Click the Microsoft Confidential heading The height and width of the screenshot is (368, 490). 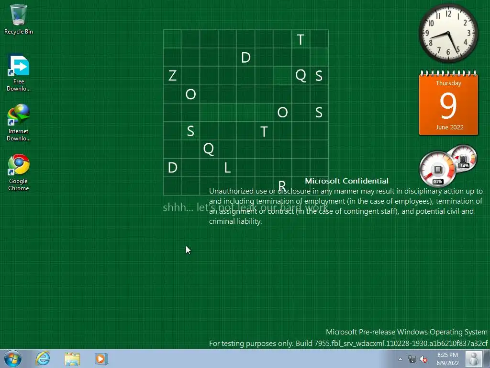(x=346, y=181)
